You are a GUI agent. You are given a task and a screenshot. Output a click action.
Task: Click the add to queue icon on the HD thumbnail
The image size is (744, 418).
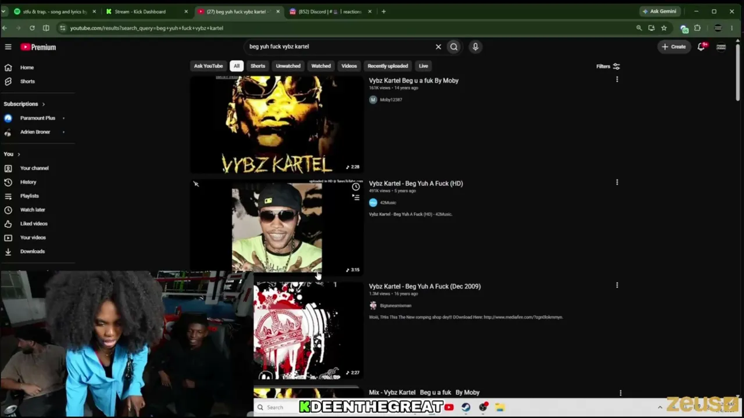[x=356, y=197]
